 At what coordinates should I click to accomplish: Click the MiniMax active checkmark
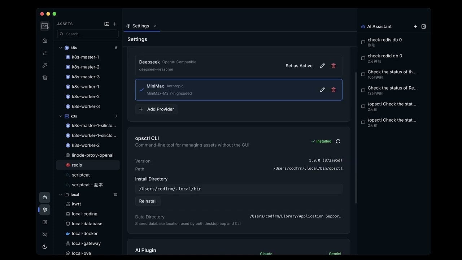[x=141, y=90]
